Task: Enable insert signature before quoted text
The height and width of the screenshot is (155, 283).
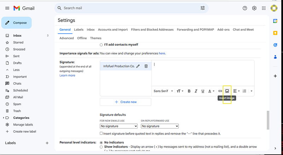Action: coord(102,133)
